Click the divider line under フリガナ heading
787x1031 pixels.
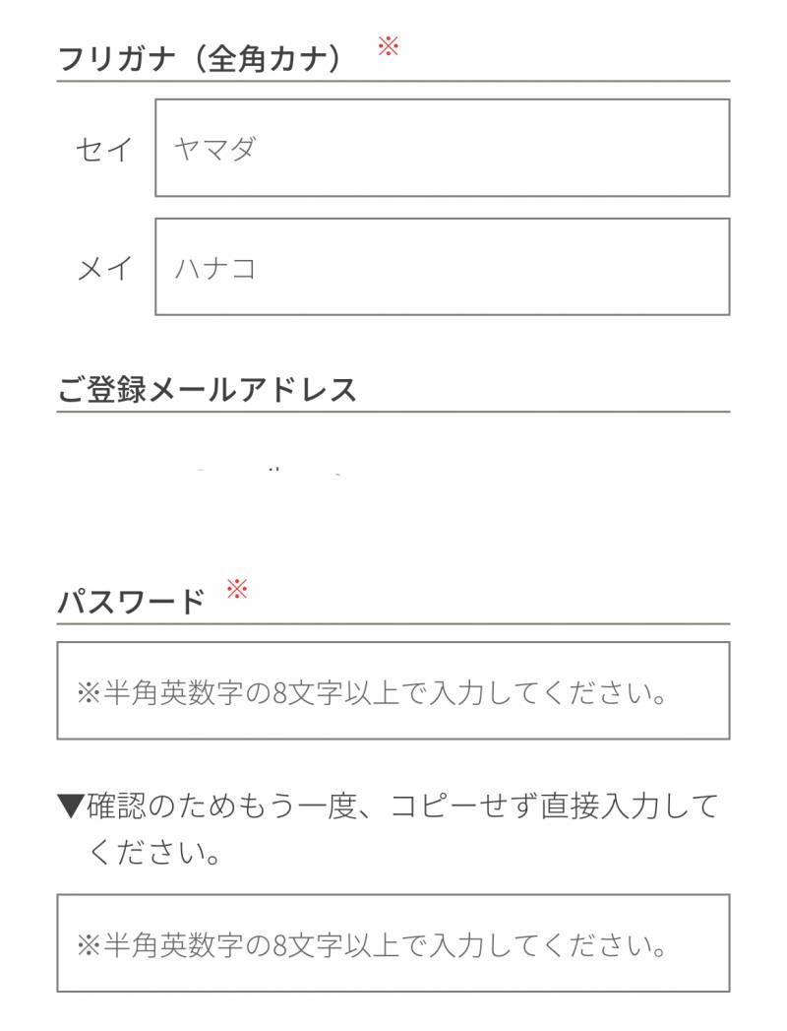click(x=393, y=82)
